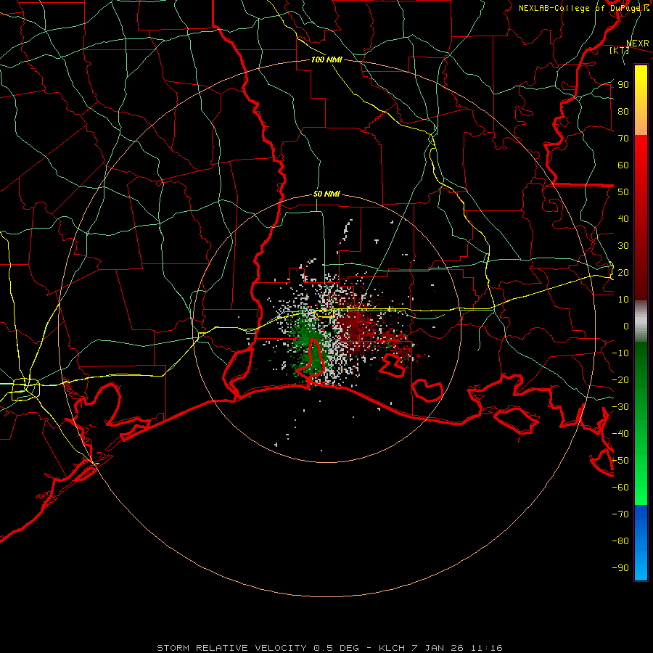Click the "-40" value on the velocity scale
The image size is (653, 653).
[620, 434]
